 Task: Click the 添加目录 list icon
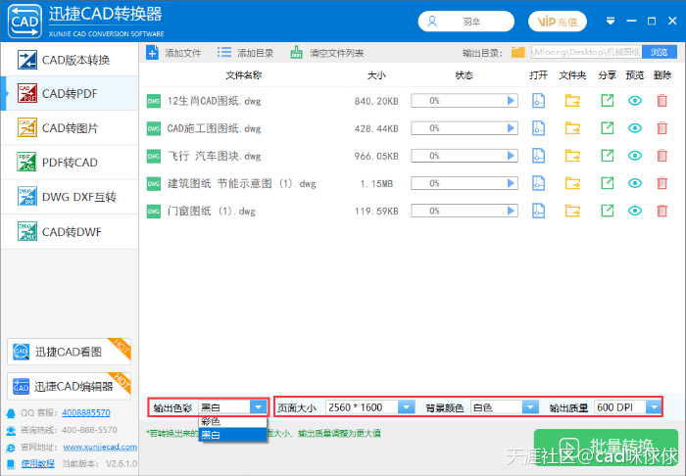click(x=224, y=53)
